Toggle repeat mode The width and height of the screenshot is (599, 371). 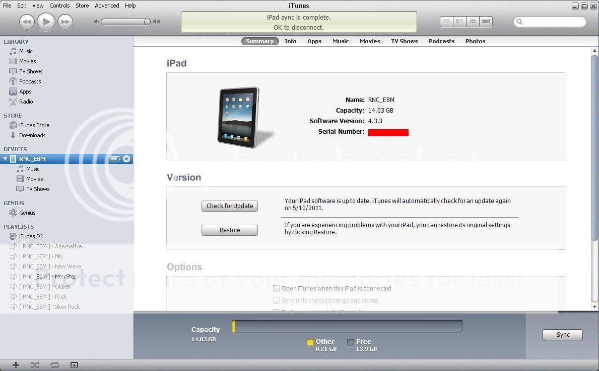[x=54, y=365]
